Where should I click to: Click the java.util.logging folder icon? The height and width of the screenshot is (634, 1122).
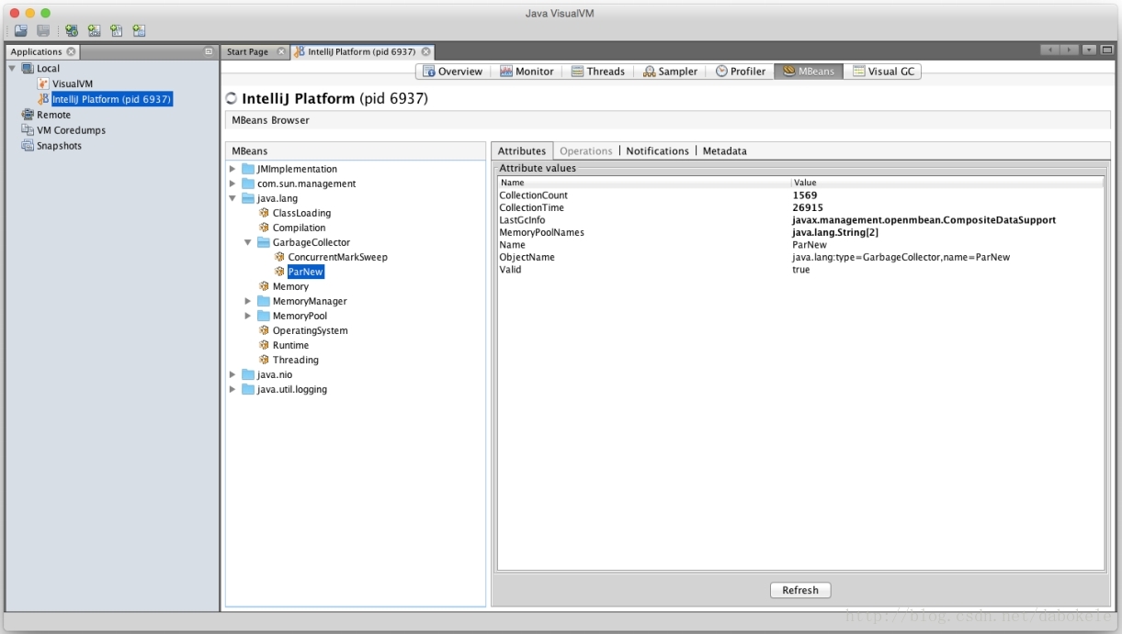248,389
